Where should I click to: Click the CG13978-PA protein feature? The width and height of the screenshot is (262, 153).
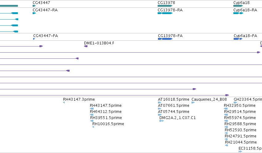(165, 39)
